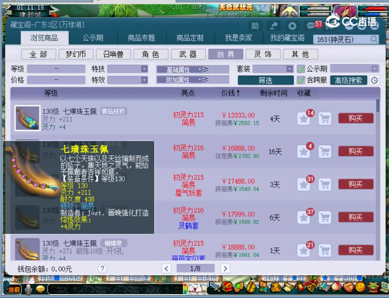Select the 武器 category
Screen dimensions: 389x298
(x=188, y=54)
